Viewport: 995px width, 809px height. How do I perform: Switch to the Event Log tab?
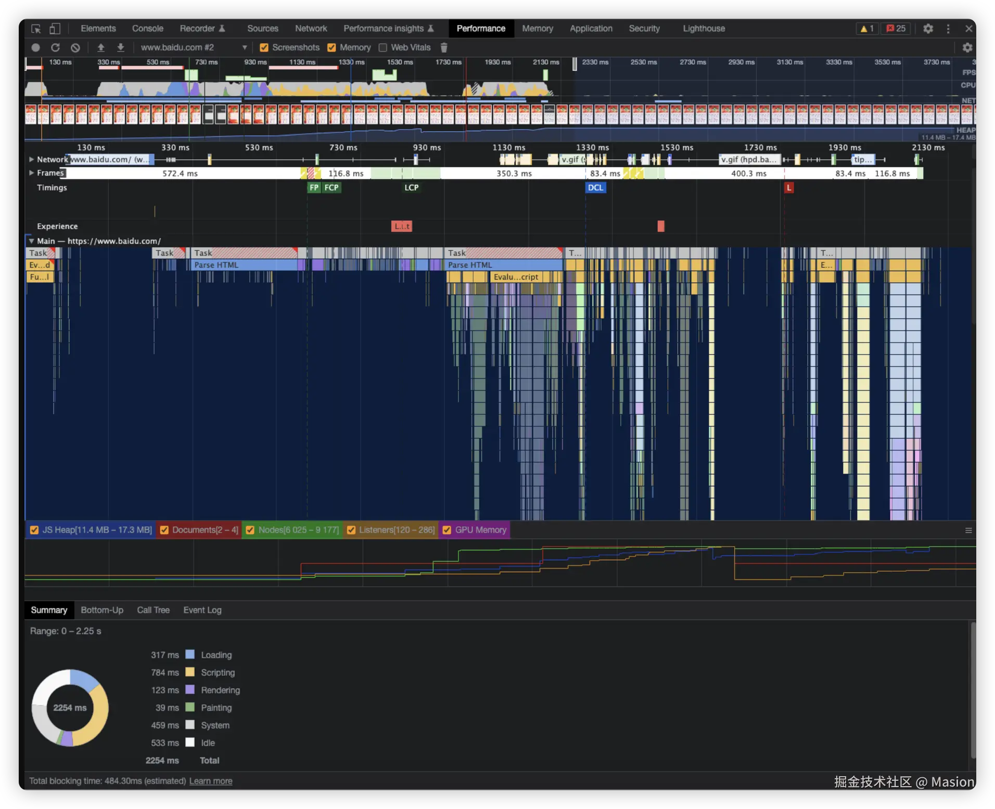[202, 610]
